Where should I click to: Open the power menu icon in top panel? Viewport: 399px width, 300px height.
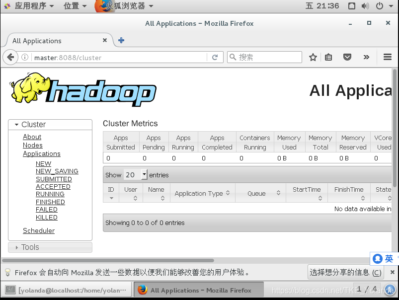(x=380, y=5)
